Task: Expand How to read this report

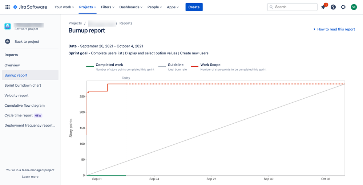Action: [x=334, y=29]
